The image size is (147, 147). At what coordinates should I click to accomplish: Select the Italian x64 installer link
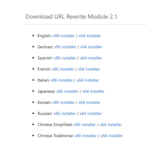[88, 80]
